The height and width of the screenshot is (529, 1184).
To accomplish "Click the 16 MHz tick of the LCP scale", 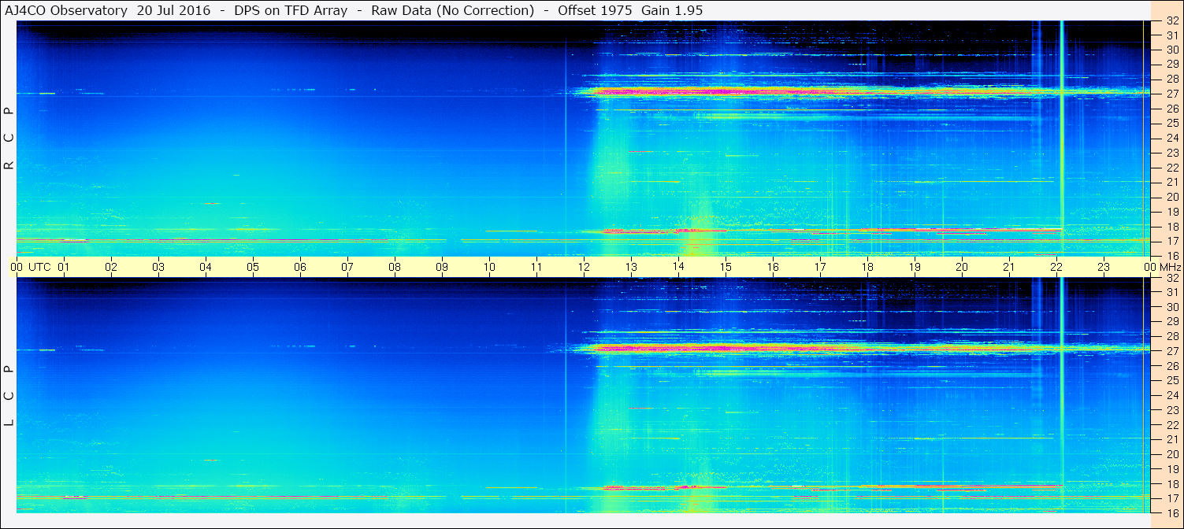I will click(x=1171, y=512).
